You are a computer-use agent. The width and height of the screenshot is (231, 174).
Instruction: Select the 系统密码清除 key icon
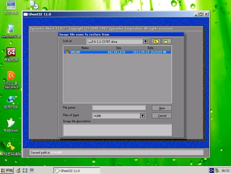11,149
